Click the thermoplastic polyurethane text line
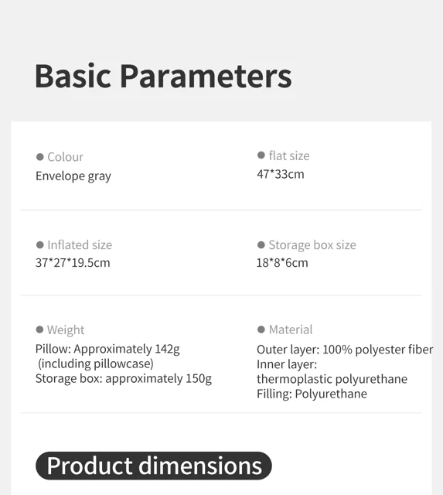 (x=332, y=379)
